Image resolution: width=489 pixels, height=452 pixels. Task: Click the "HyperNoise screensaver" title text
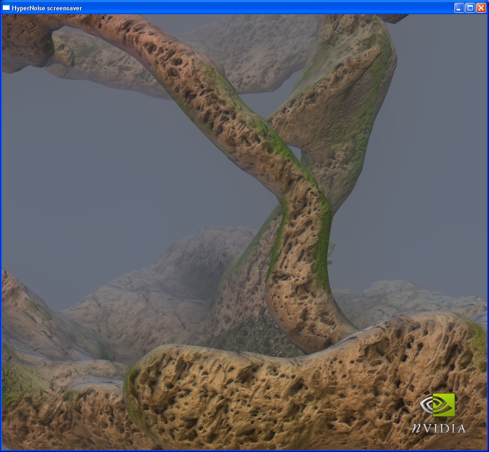click(47, 8)
